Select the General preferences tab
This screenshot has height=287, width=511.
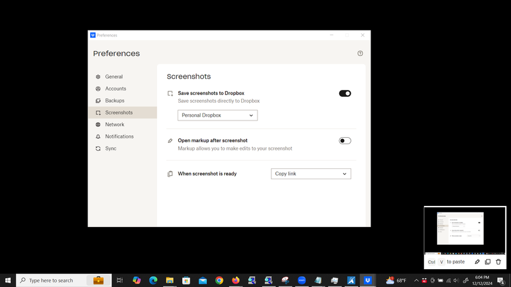[x=114, y=77]
